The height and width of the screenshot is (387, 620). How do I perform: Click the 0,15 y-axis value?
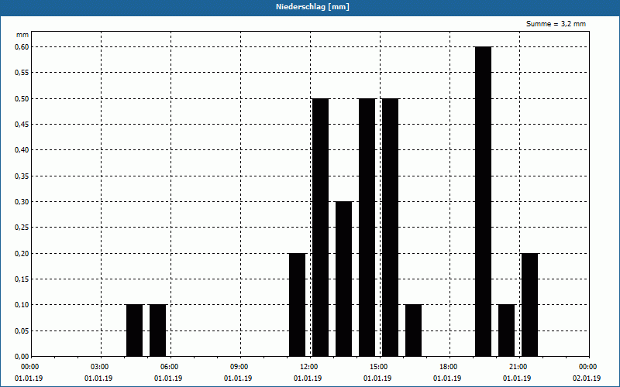click(x=22, y=279)
